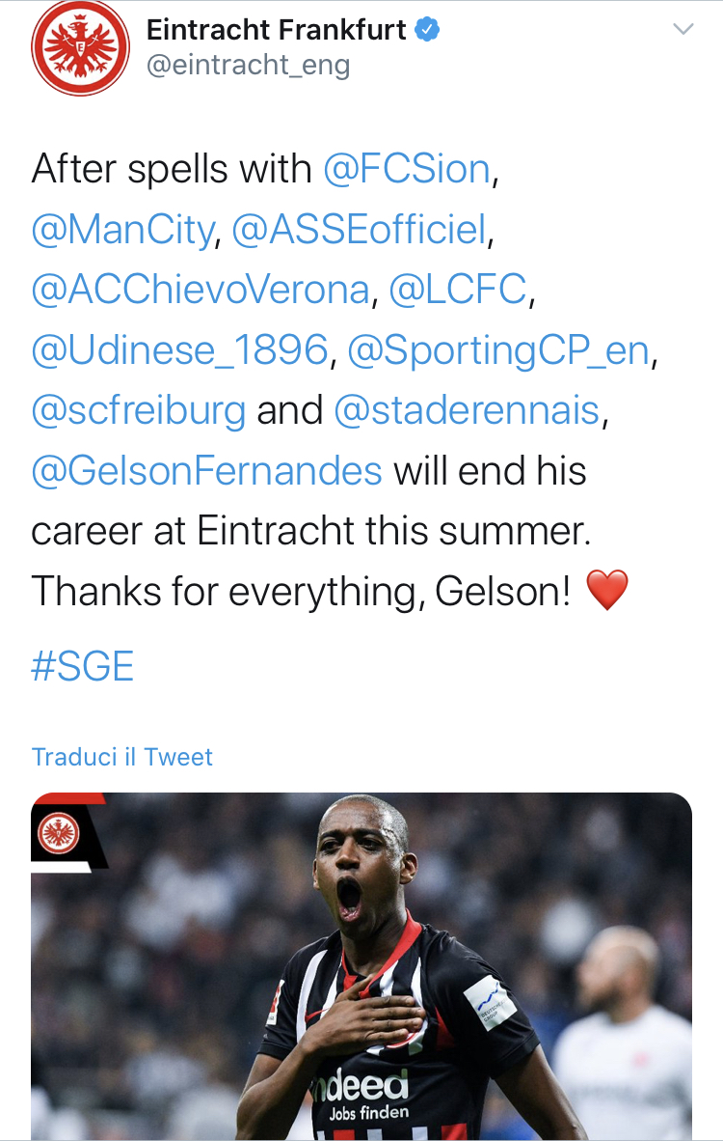
Task: Tap the @eintracht_eng handle
Action: (248, 65)
